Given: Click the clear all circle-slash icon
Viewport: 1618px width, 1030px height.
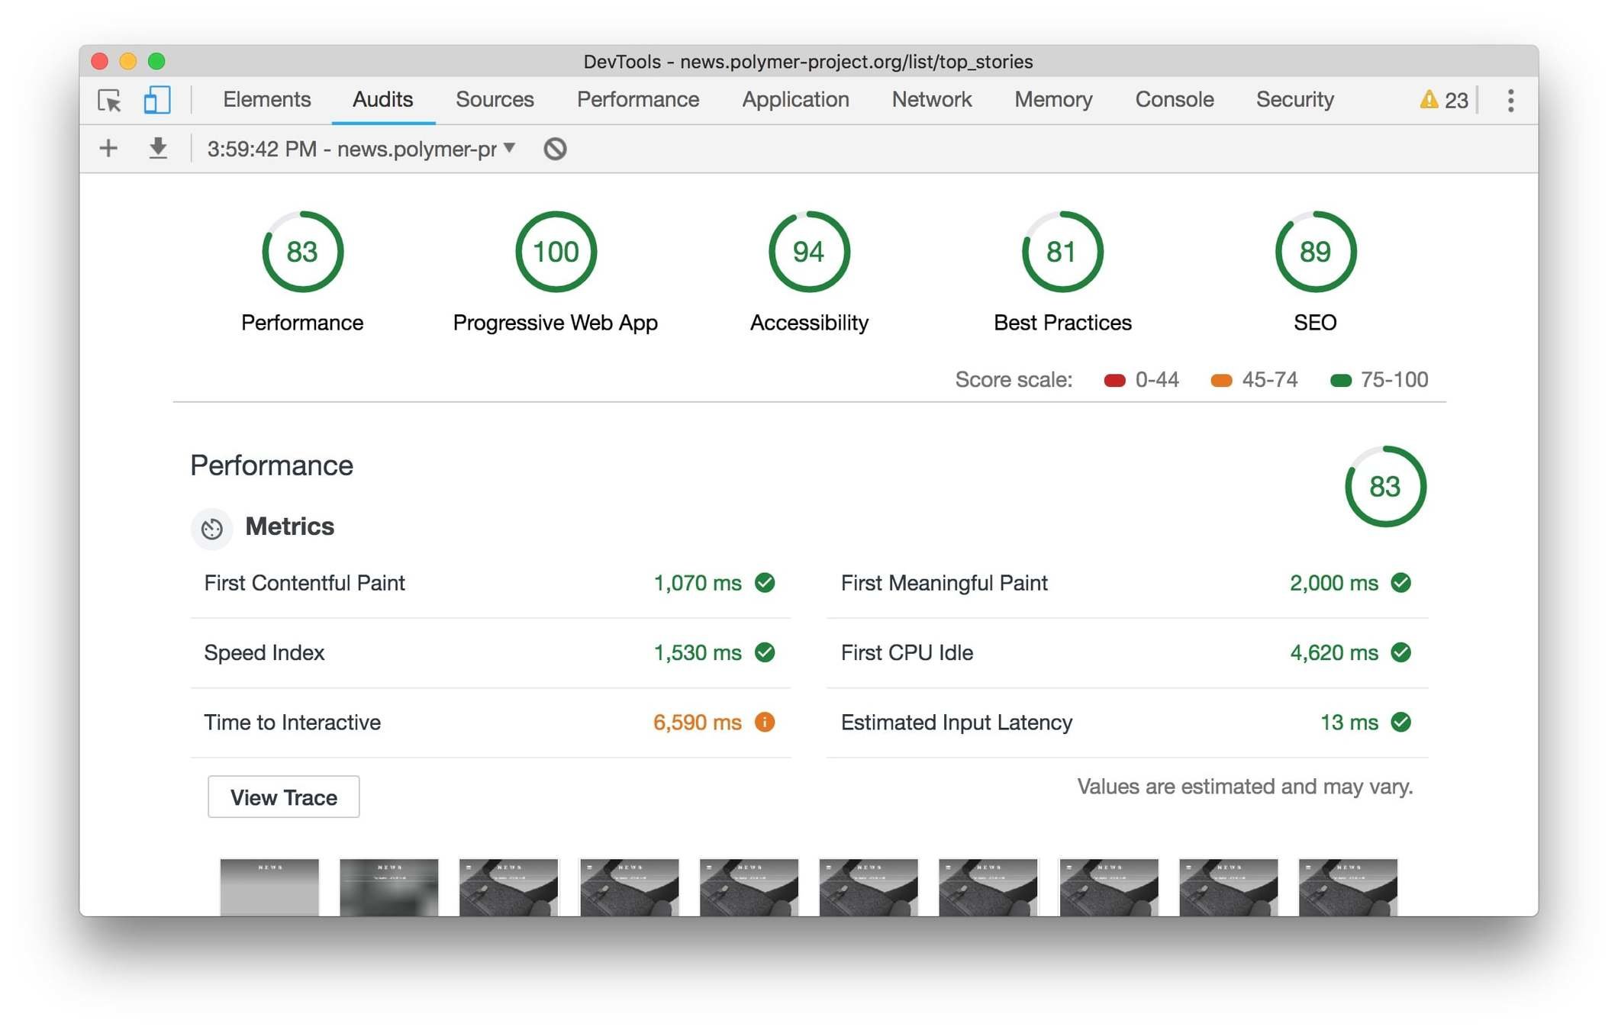Looking at the screenshot, I should 555,149.
